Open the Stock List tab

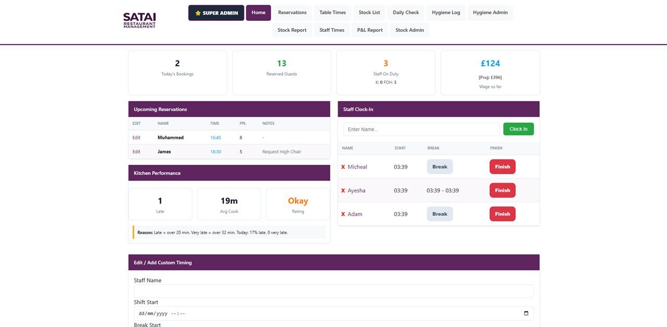click(369, 13)
